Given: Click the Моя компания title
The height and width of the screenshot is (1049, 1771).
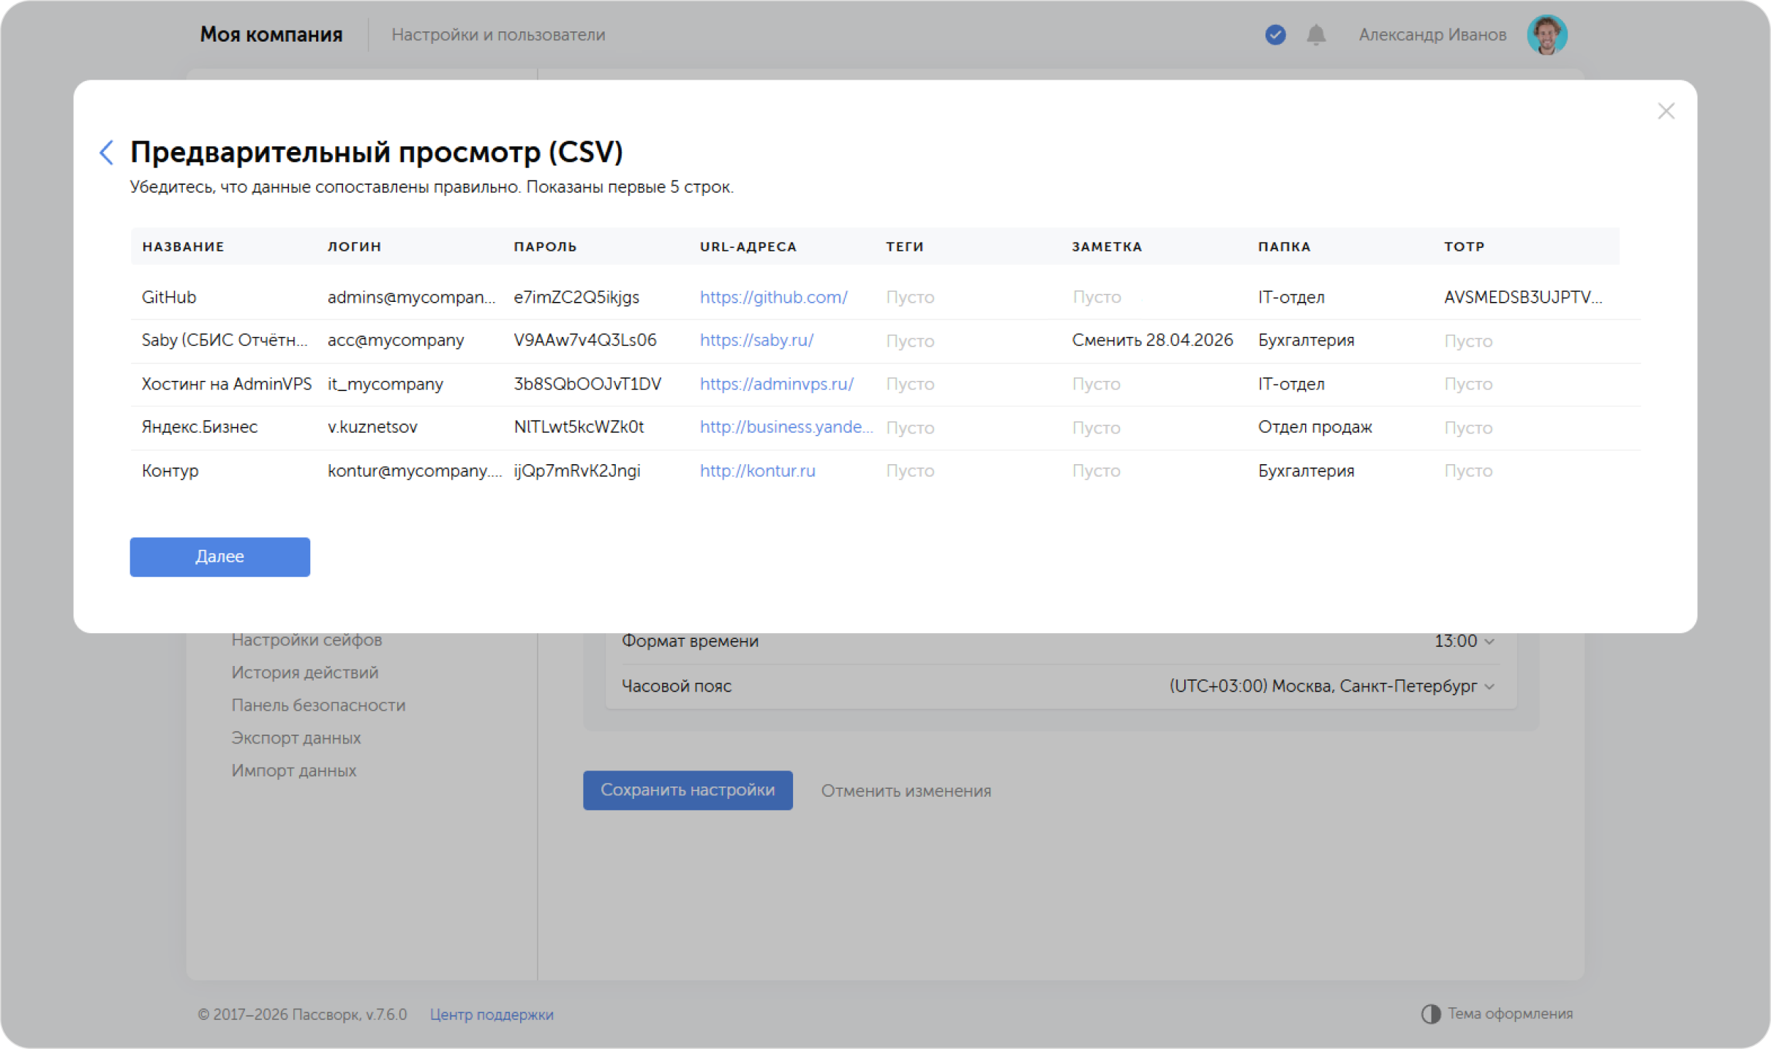Looking at the screenshot, I should click(x=271, y=34).
